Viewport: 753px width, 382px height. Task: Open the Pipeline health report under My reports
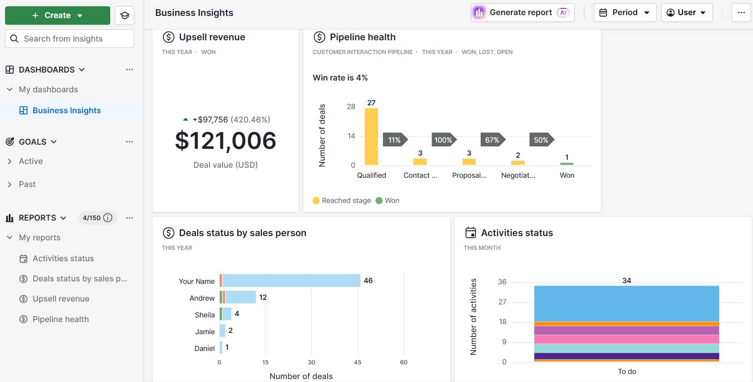(x=61, y=319)
